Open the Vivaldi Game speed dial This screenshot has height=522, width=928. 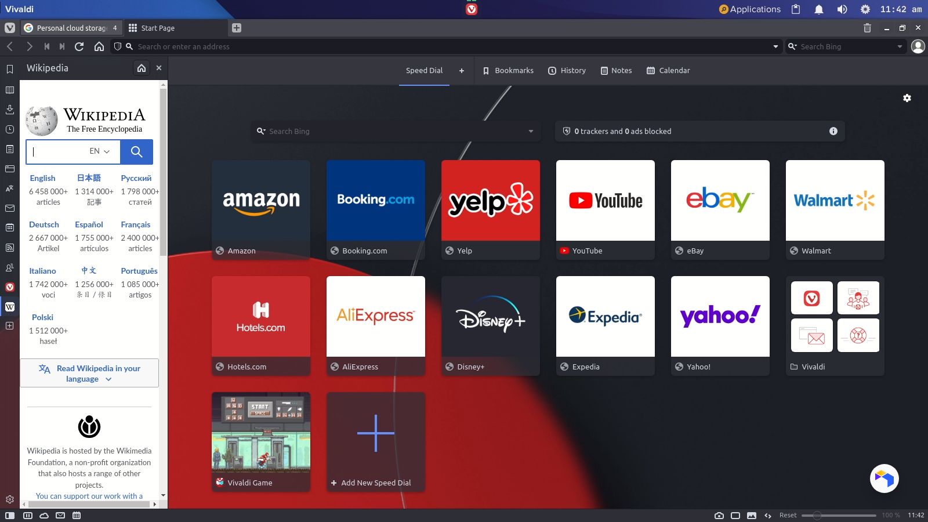(261, 442)
